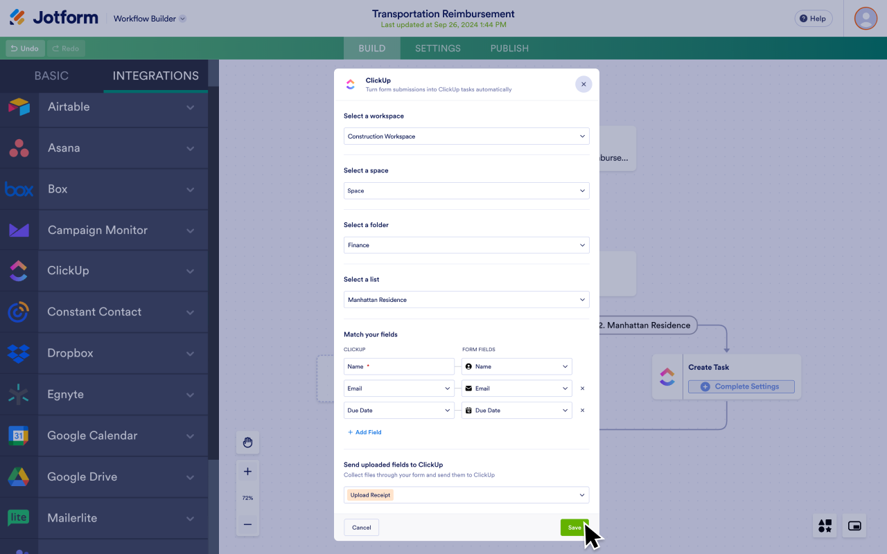Click the Box integration icon

[x=19, y=189]
